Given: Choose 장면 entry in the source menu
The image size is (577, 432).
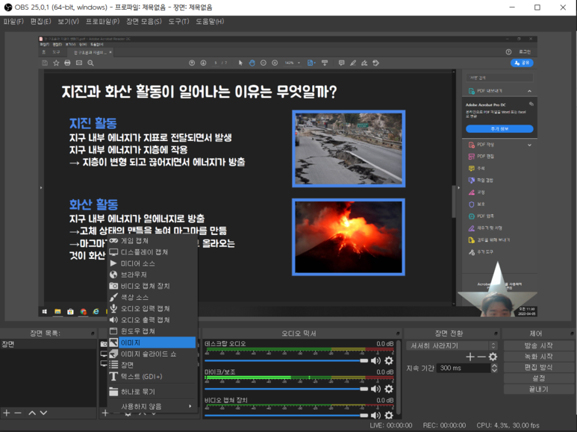Looking at the screenshot, I should [x=152, y=365].
